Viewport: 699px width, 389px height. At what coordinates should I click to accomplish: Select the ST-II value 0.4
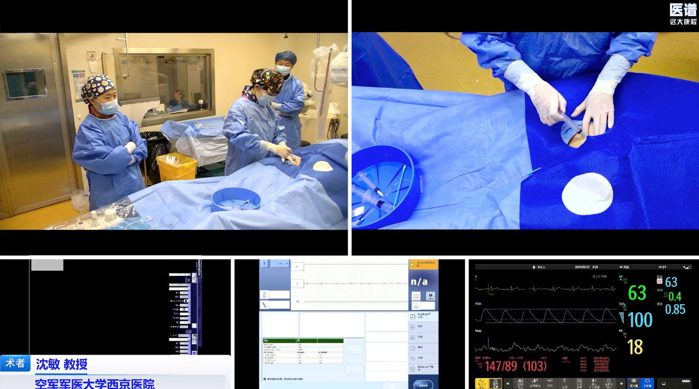coord(675,297)
